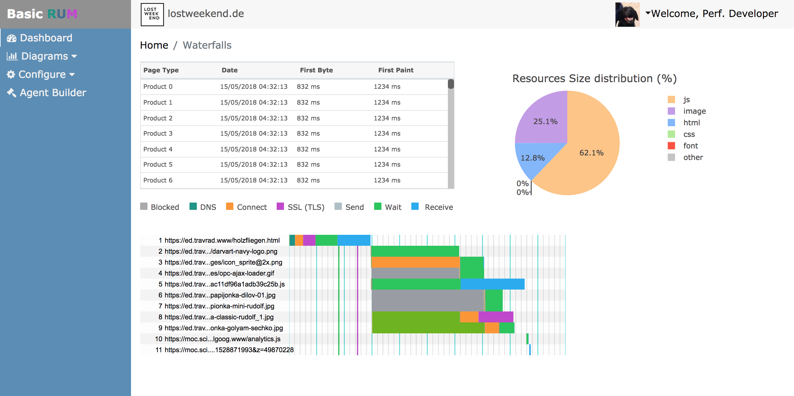Open the holzfliegen.html resource link

(222, 241)
